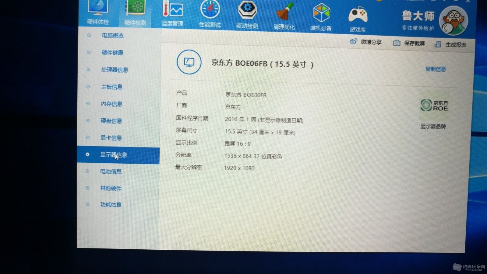Click the 产品 value 京东方 BOE06FB
The image size is (487, 274).
246,95
